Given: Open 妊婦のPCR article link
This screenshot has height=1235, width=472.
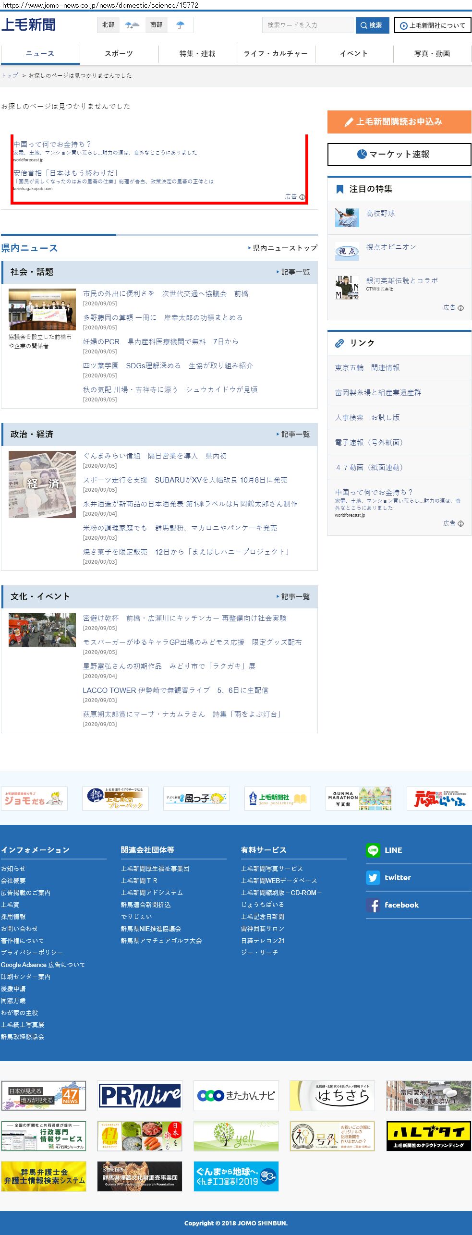Looking at the screenshot, I should click(x=160, y=341).
